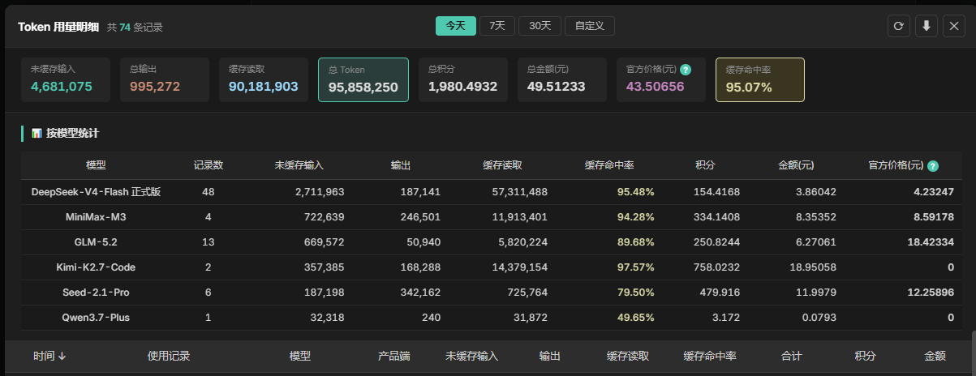Click the 总金额(元) summary card
Image resolution: width=976 pixels, height=376 pixels.
pos(562,79)
